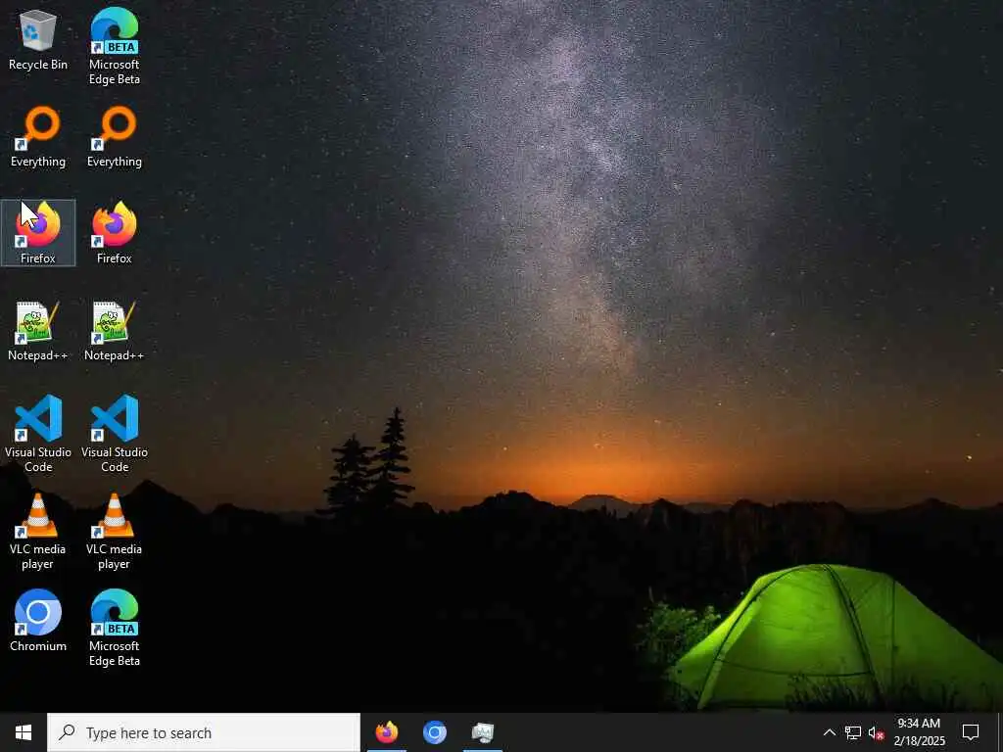Select the Firefox desktop shortcut that isn't highlighted
Image resolution: width=1003 pixels, height=752 pixels.
115,233
